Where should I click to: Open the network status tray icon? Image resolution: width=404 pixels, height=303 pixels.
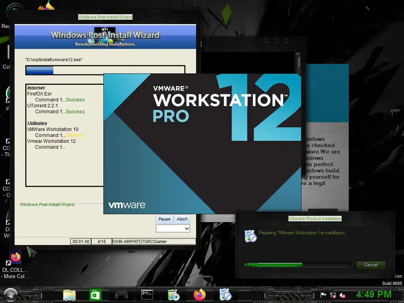333,295
